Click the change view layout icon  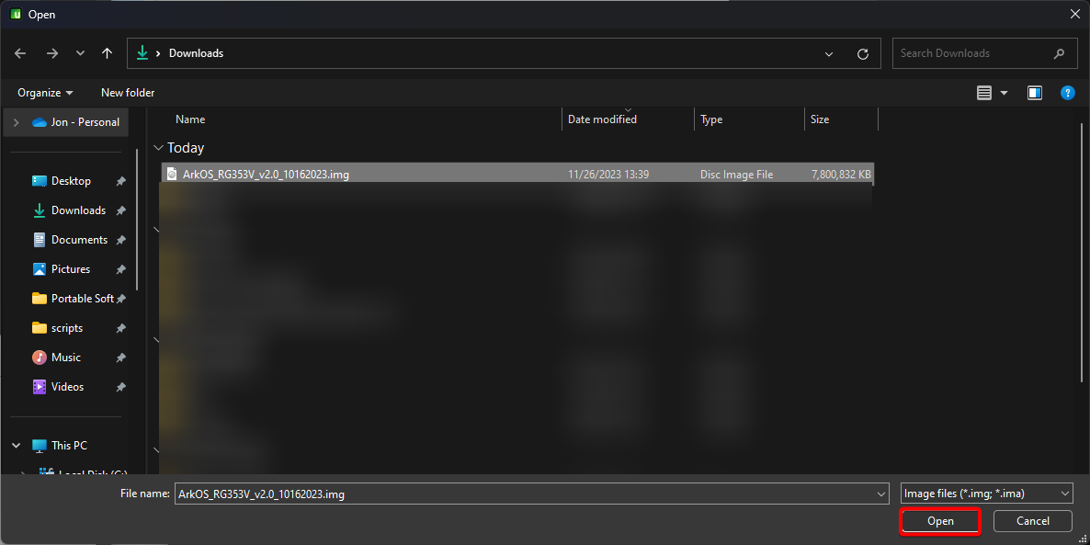coord(984,93)
